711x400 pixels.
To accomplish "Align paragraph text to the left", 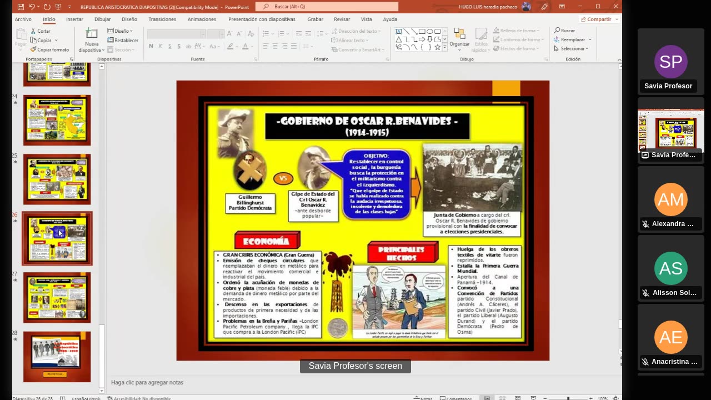I will 266,46.
